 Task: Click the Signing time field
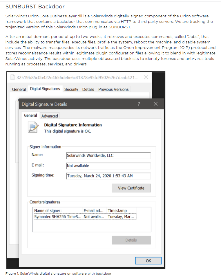108,176
